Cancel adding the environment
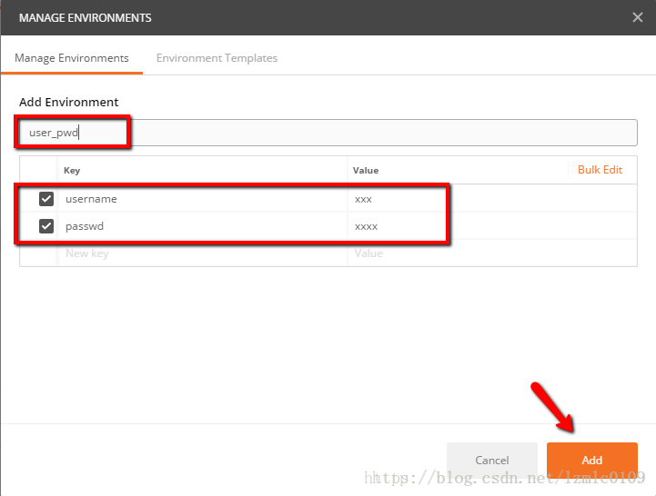 (x=492, y=460)
